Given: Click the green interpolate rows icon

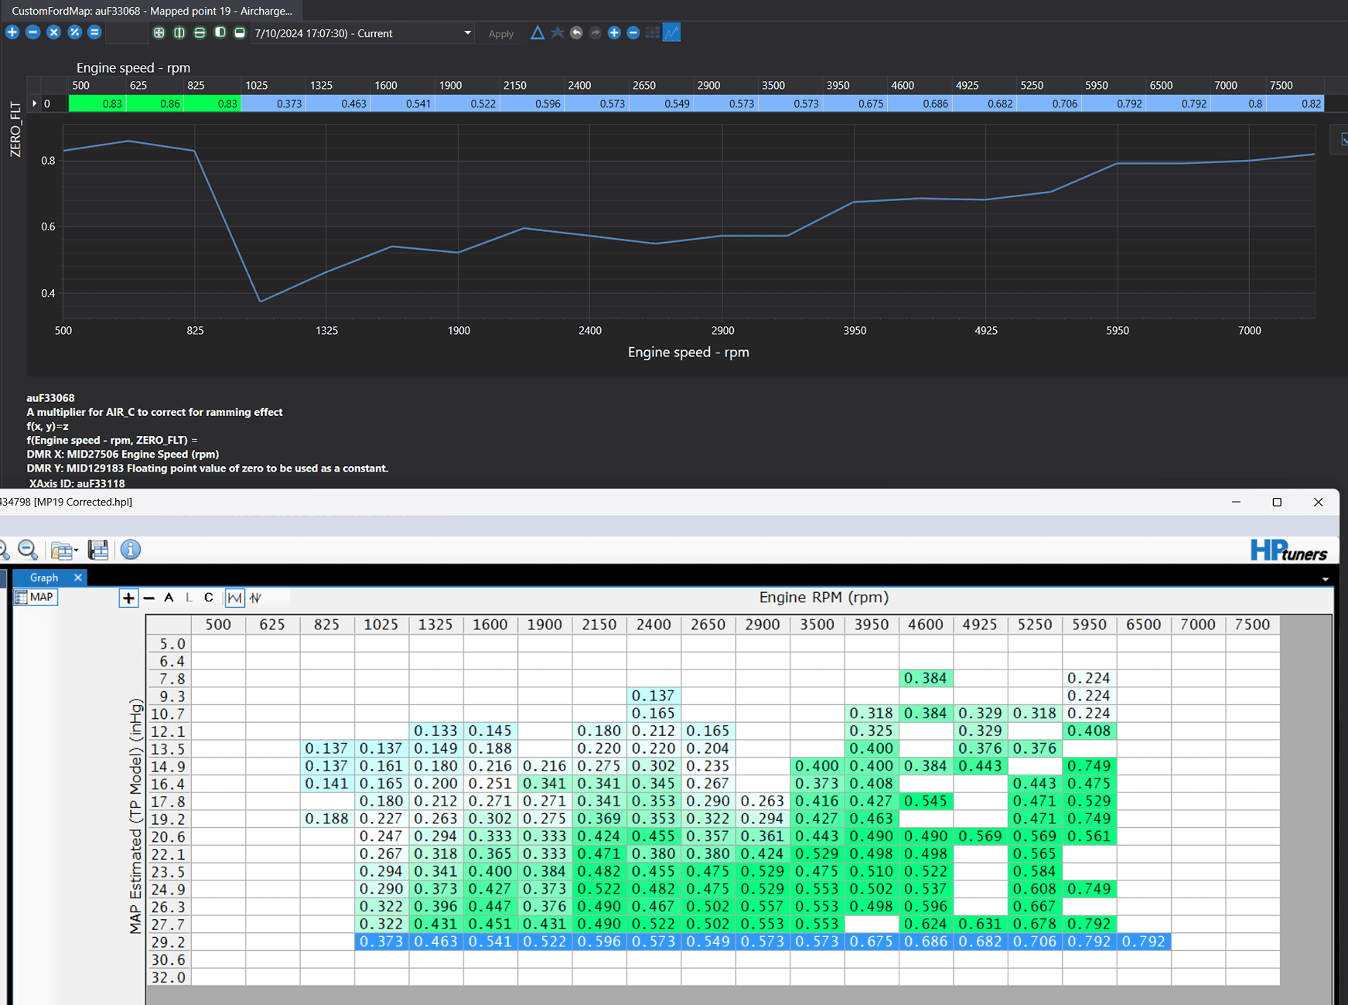Looking at the screenshot, I should (x=200, y=32).
